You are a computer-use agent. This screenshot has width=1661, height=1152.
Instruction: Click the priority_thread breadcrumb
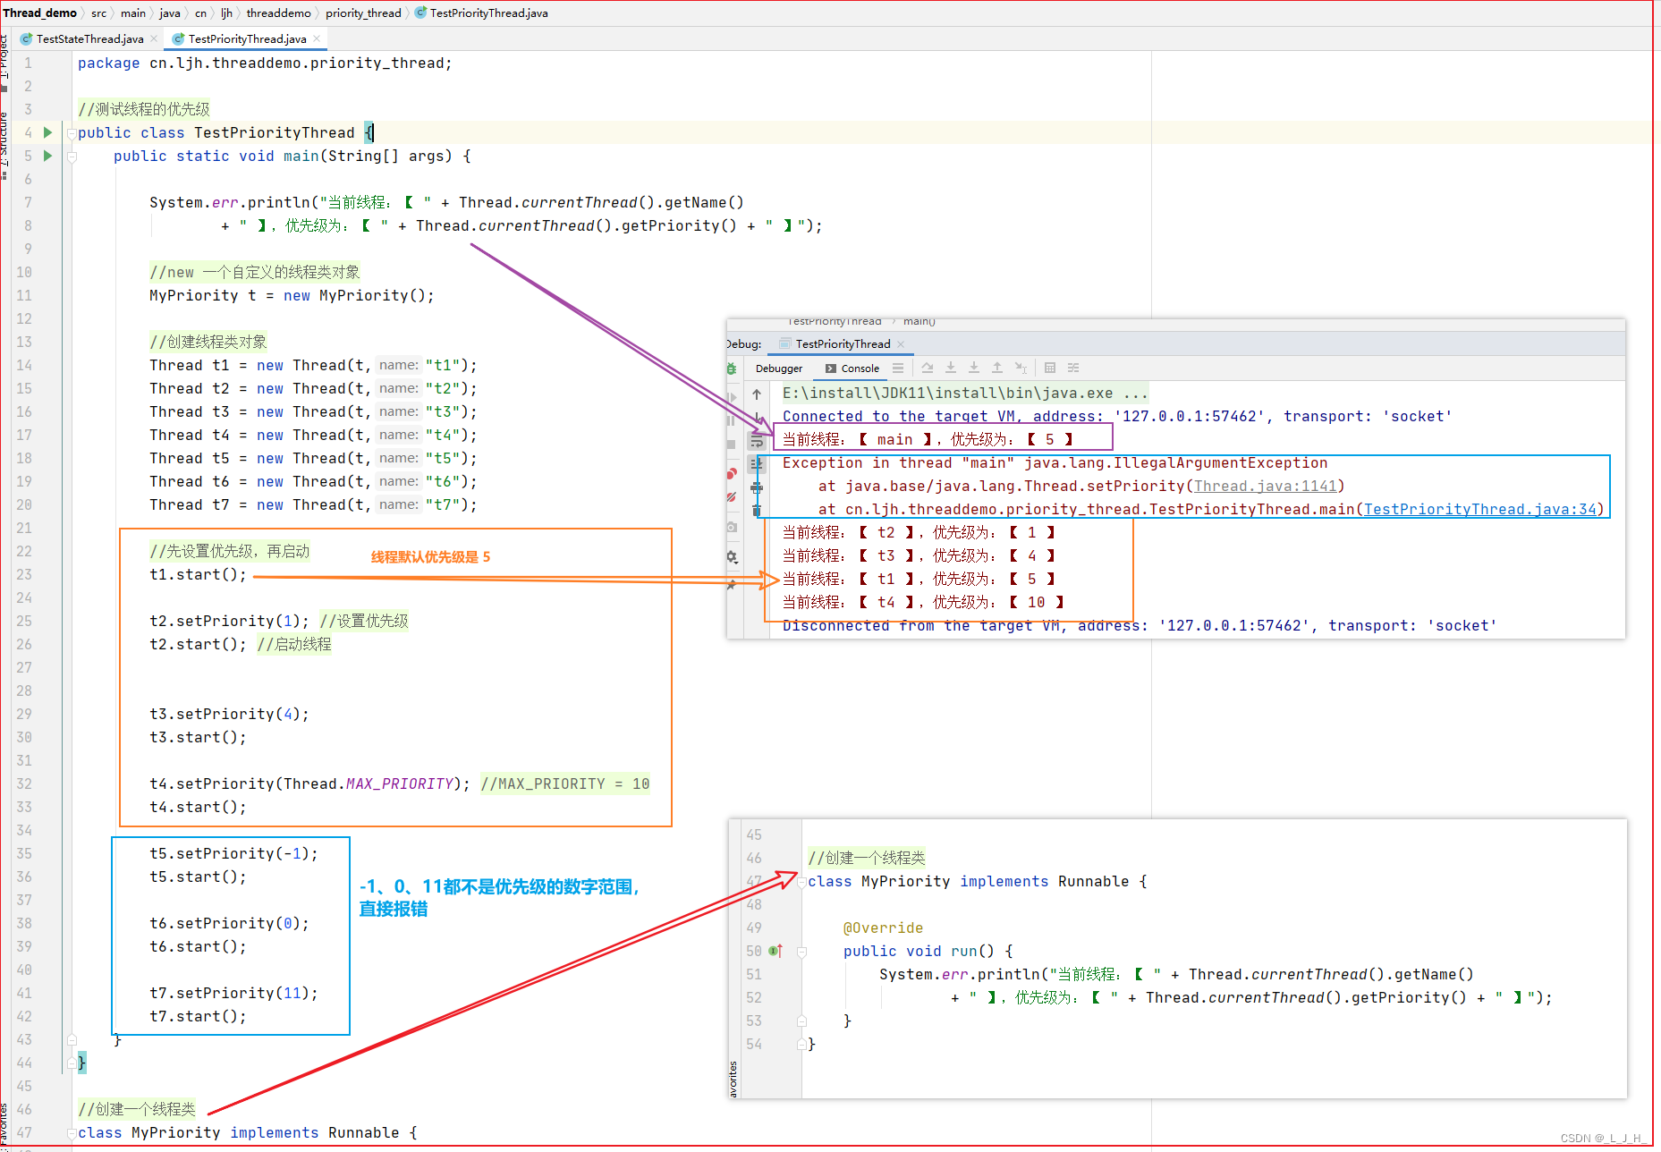point(363,13)
